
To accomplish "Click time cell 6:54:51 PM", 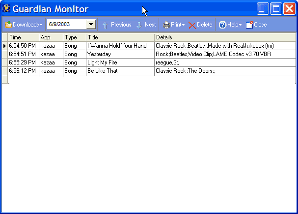I will pos(24,54).
